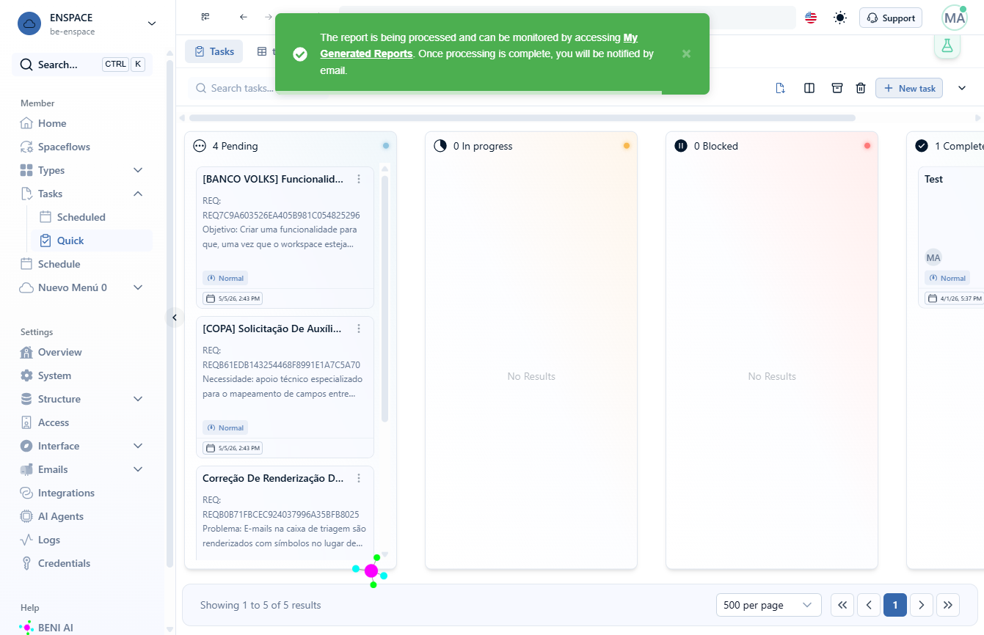Open Correção De Renderização task
984x635 pixels.
point(285,513)
